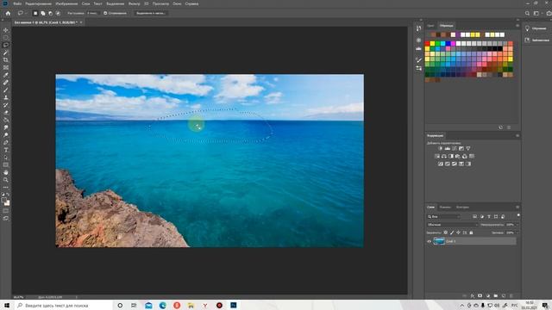This screenshot has width=552, height=310.
Task: Go to the Home screen icon
Action: (x=8, y=13)
